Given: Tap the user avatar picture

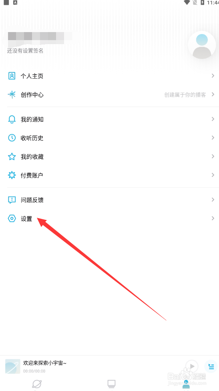Looking at the screenshot, I should [201, 45].
